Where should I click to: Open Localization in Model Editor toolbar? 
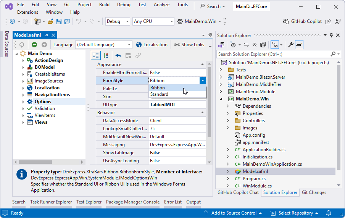tap(152, 45)
